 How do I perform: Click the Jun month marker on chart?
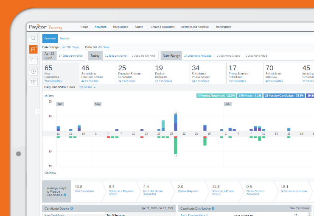click(x=227, y=104)
